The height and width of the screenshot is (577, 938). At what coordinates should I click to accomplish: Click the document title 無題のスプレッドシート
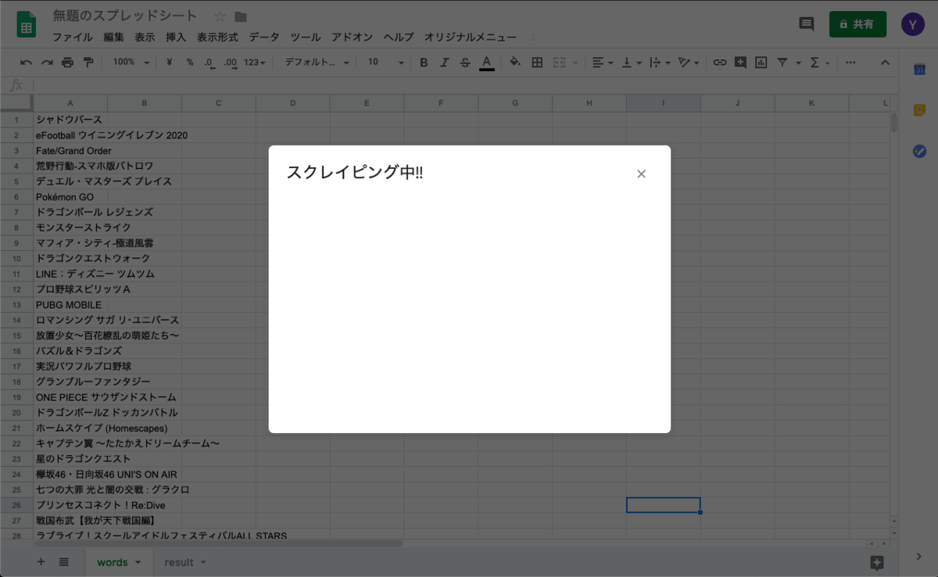[125, 16]
